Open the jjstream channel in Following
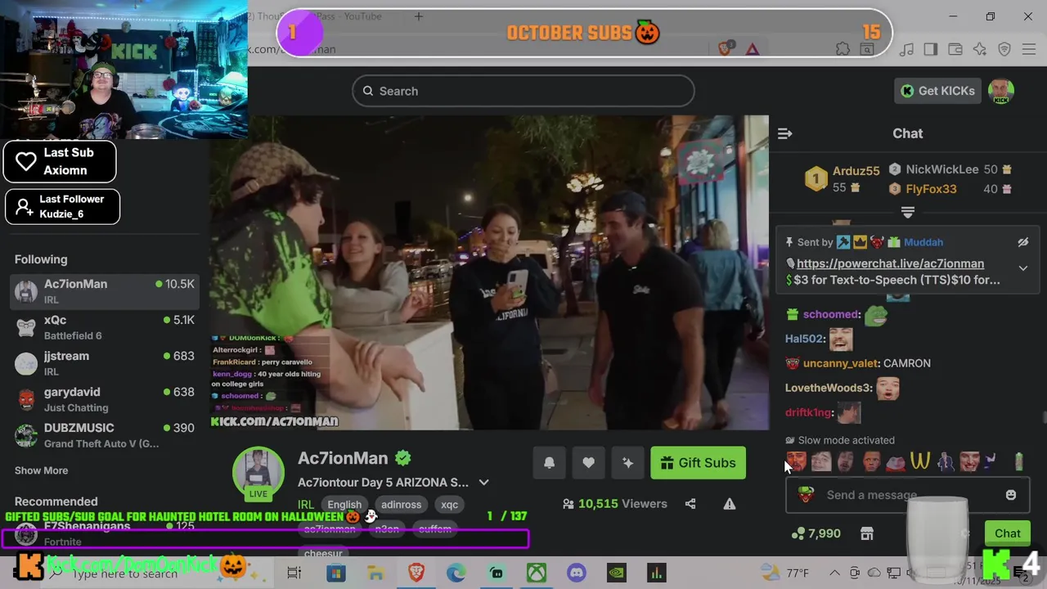 click(x=105, y=363)
